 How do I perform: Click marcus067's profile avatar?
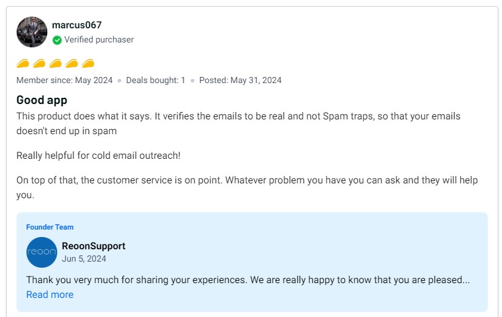pos(32,32)
